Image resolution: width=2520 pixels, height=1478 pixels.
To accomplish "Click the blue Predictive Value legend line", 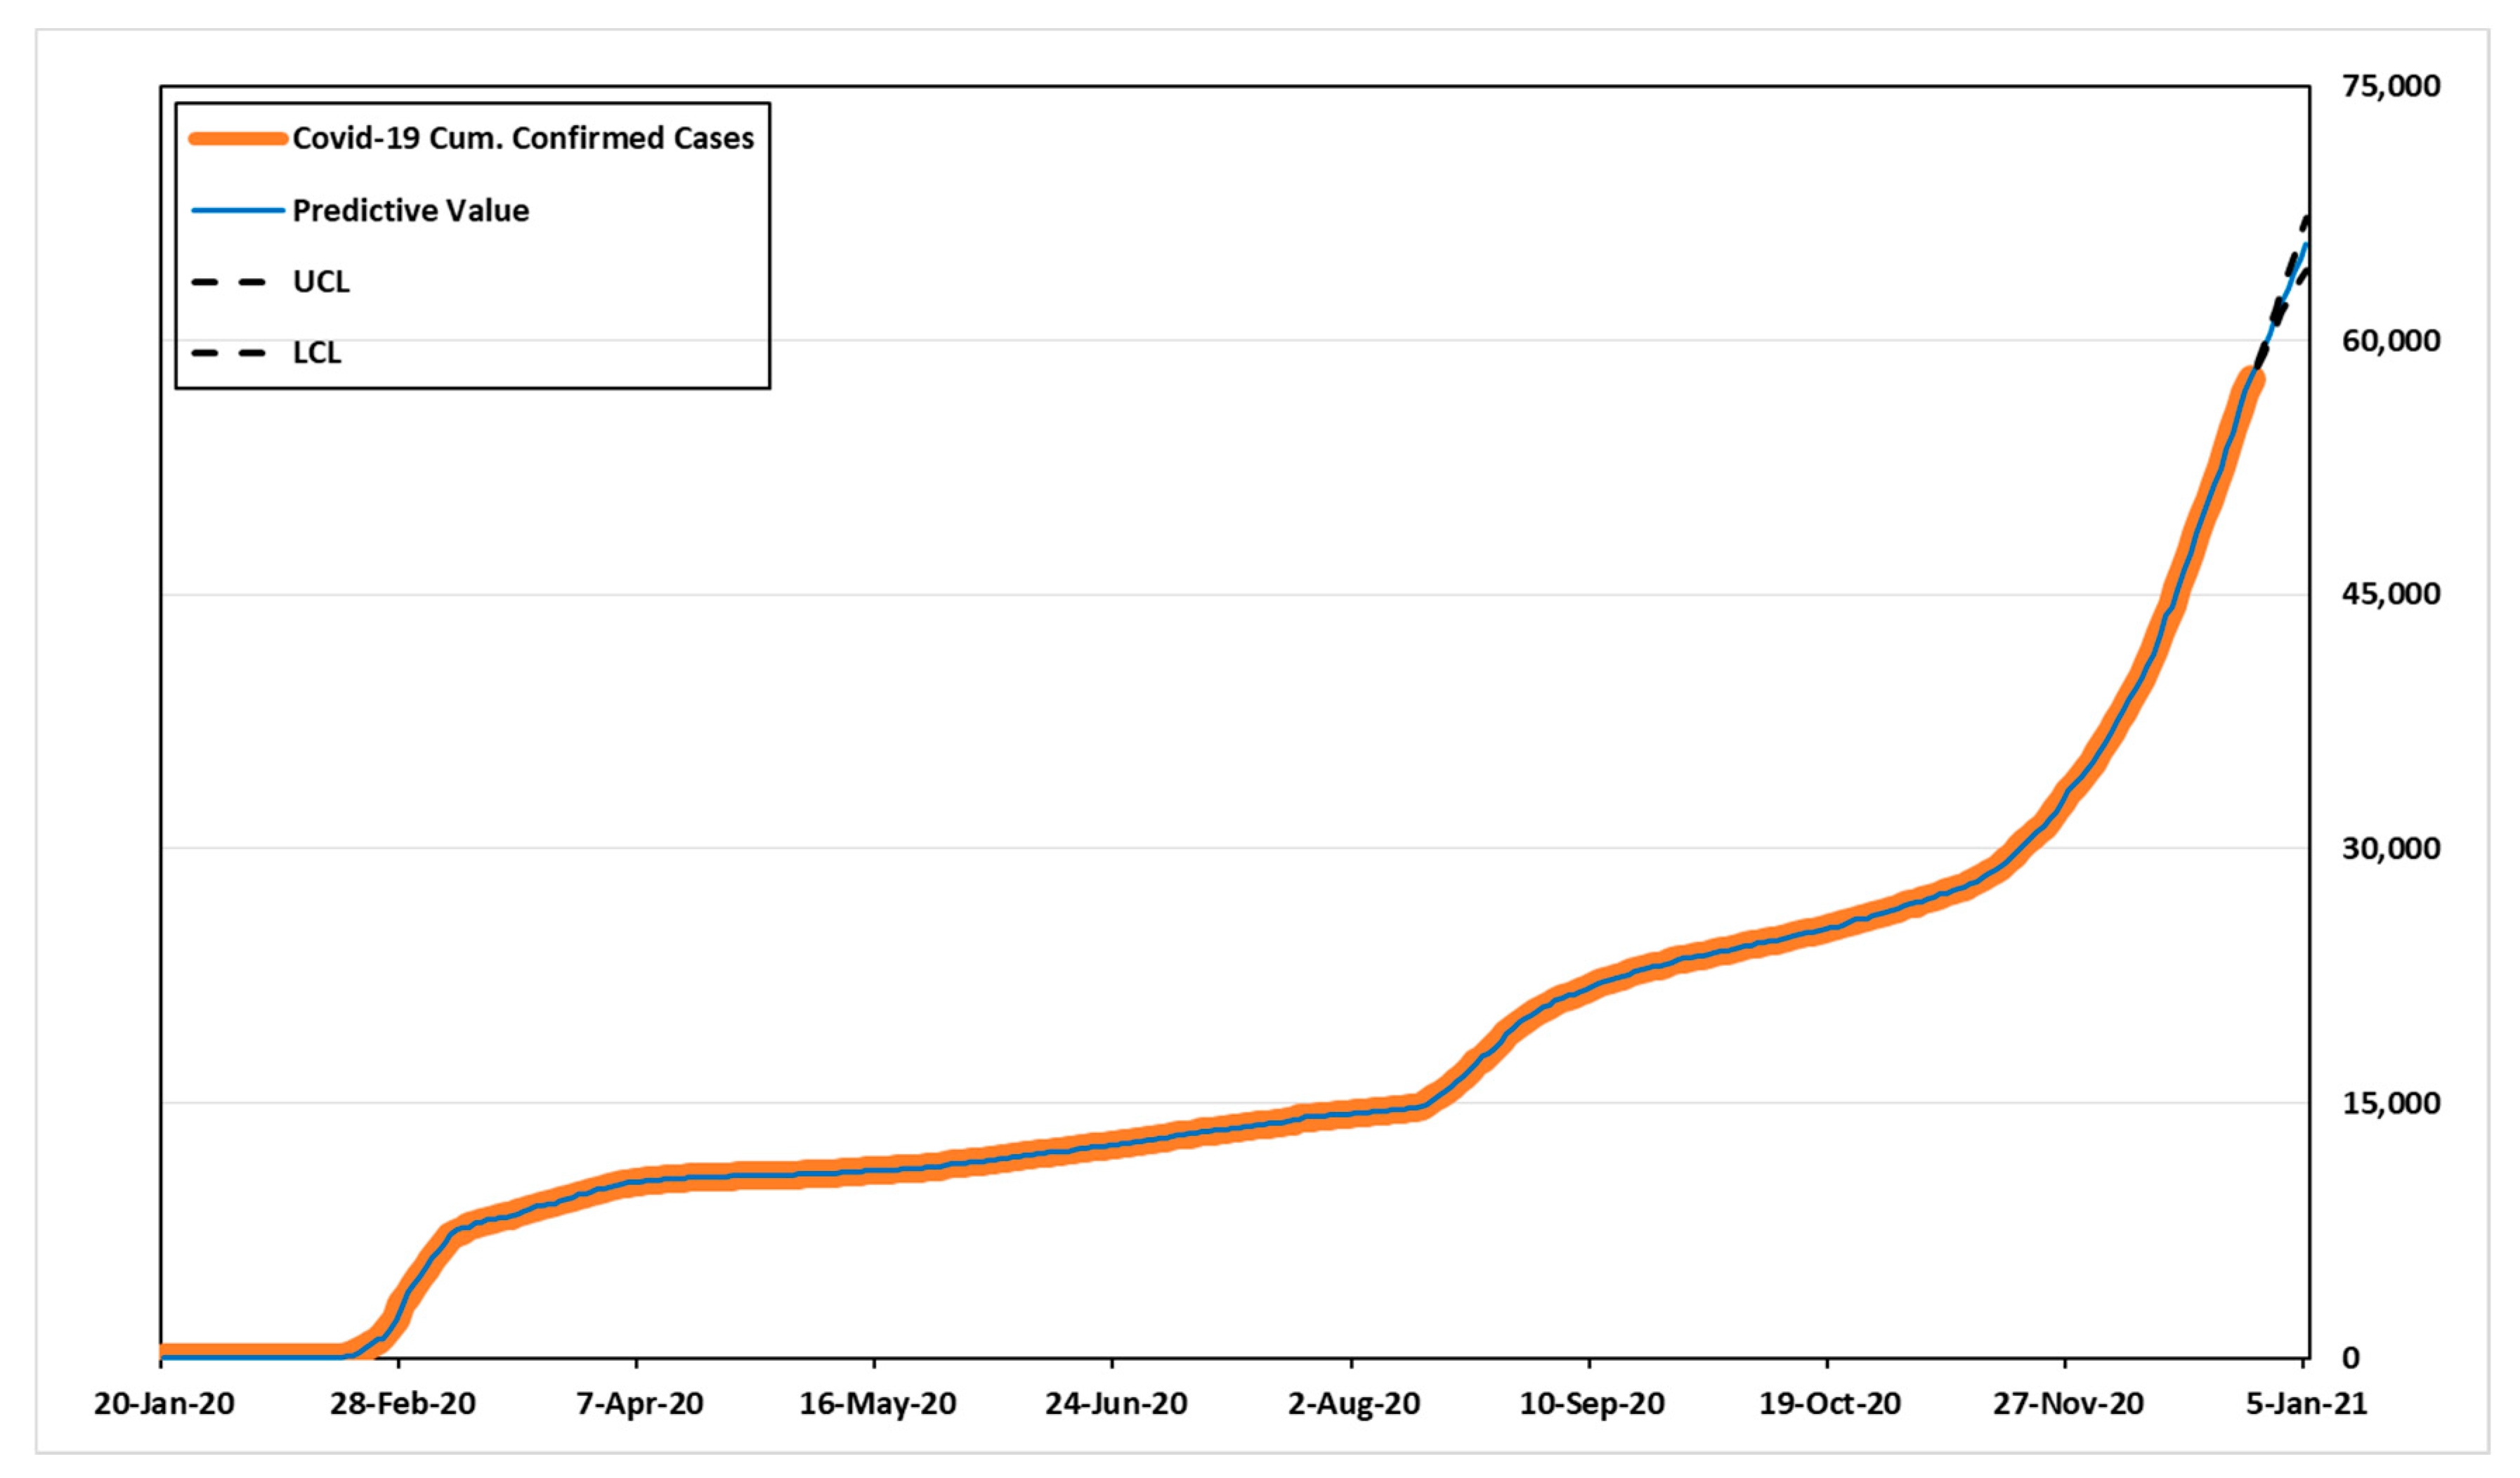I will tap(238, 211).
